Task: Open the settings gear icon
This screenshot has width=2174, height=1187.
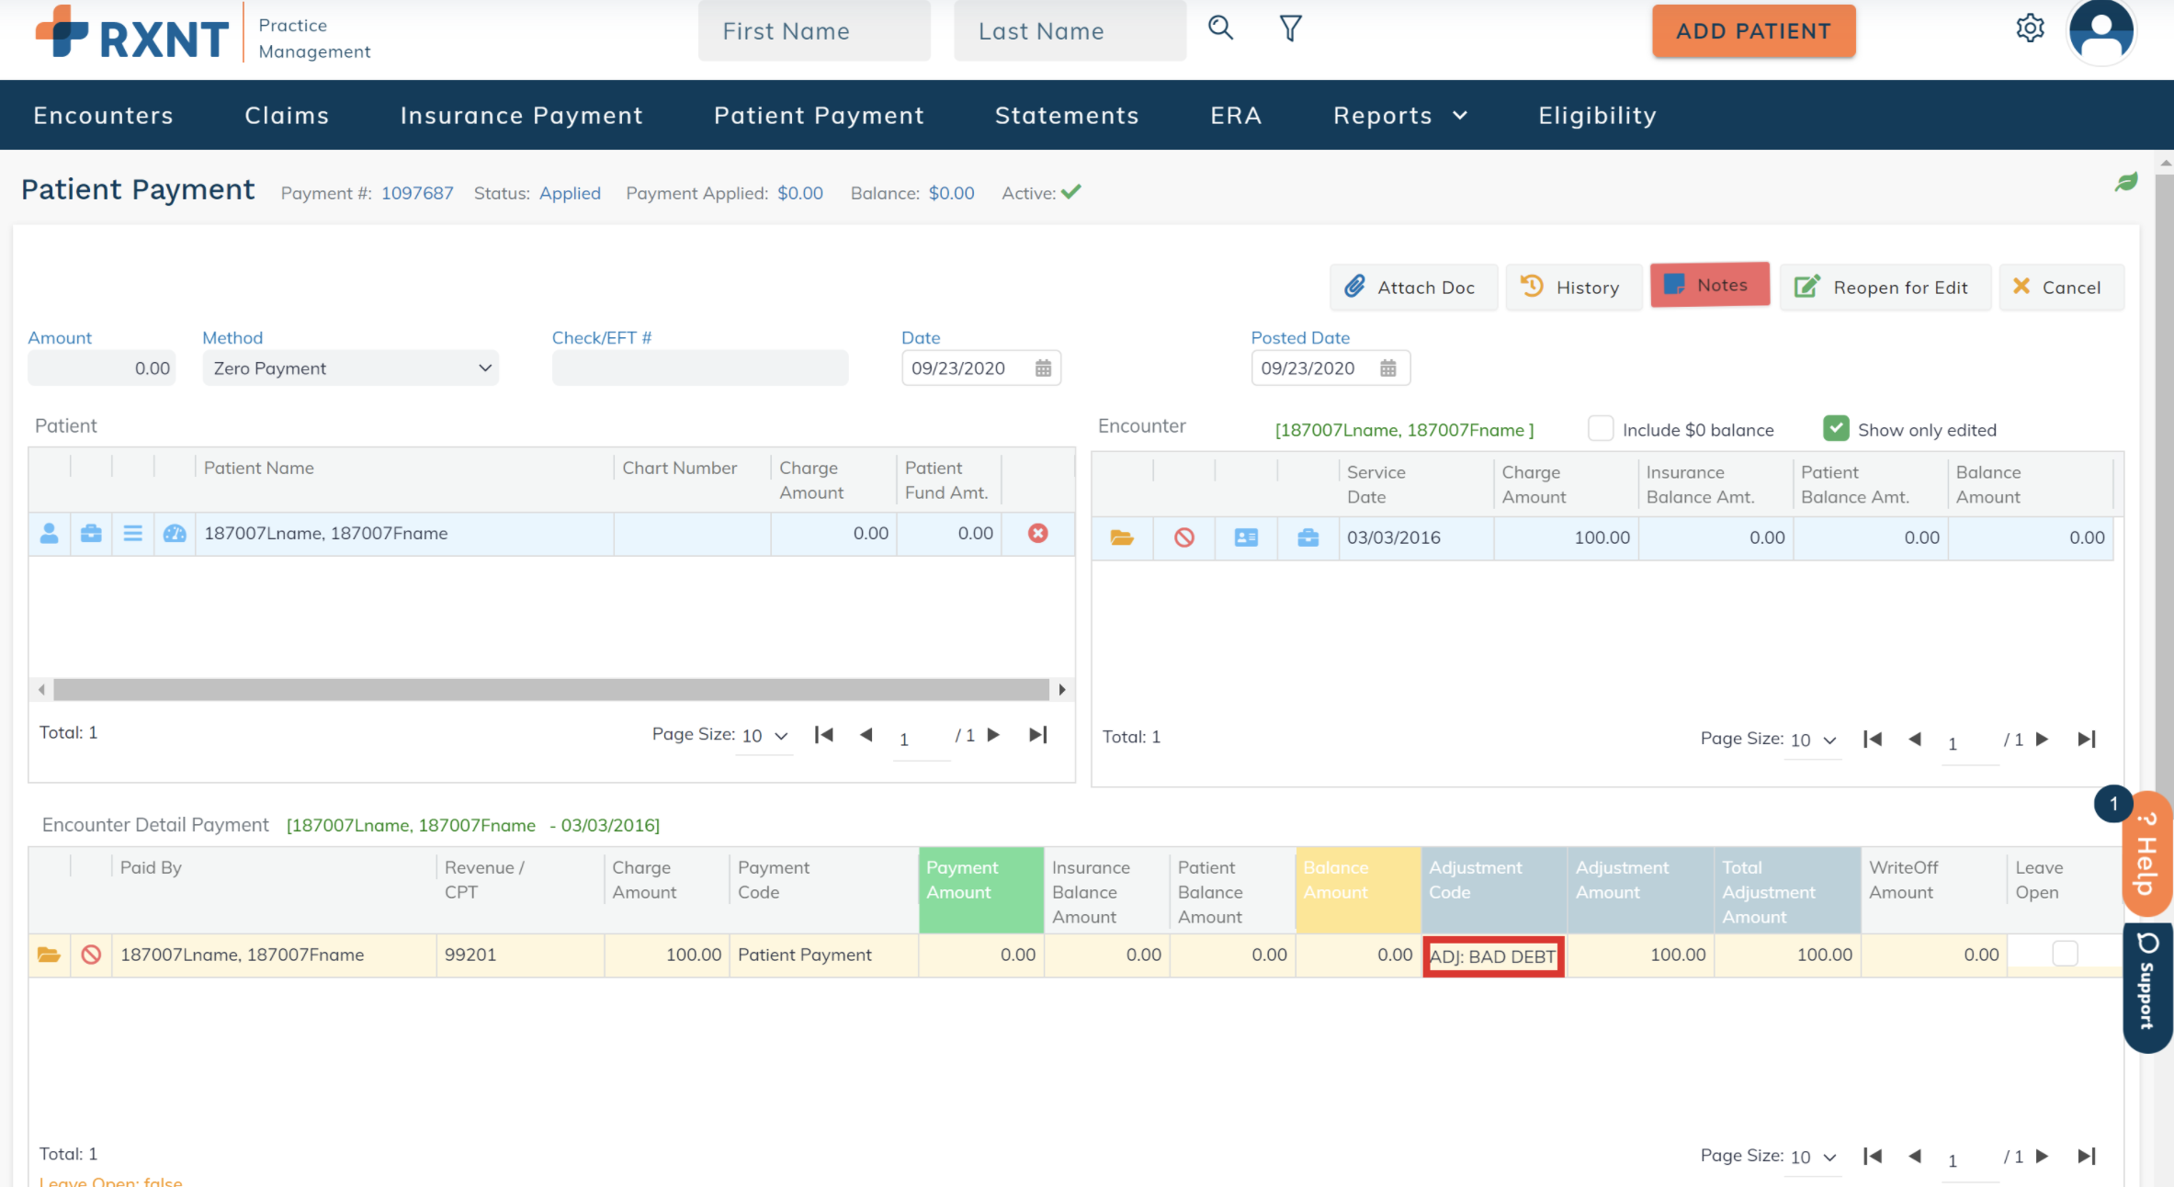Action: point(2030,28)
